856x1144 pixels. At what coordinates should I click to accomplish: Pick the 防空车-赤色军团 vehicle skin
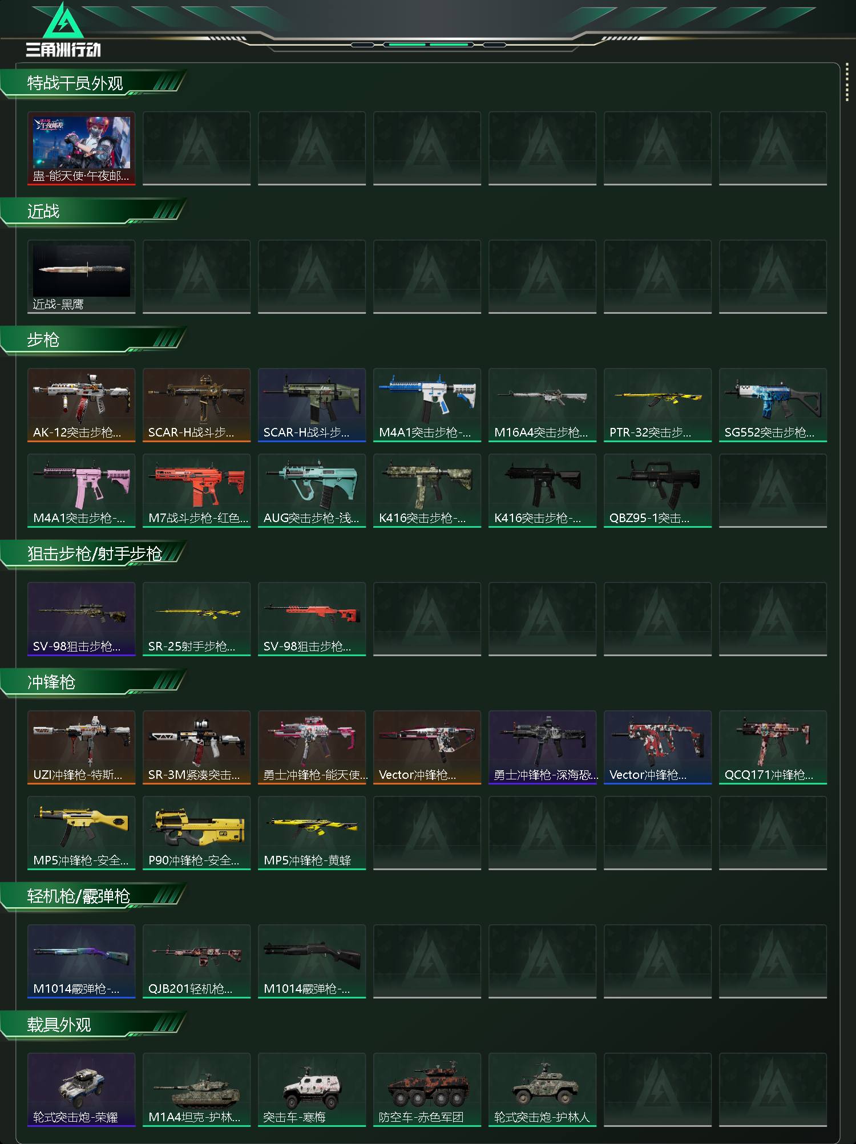click(x=427, y=1090)
